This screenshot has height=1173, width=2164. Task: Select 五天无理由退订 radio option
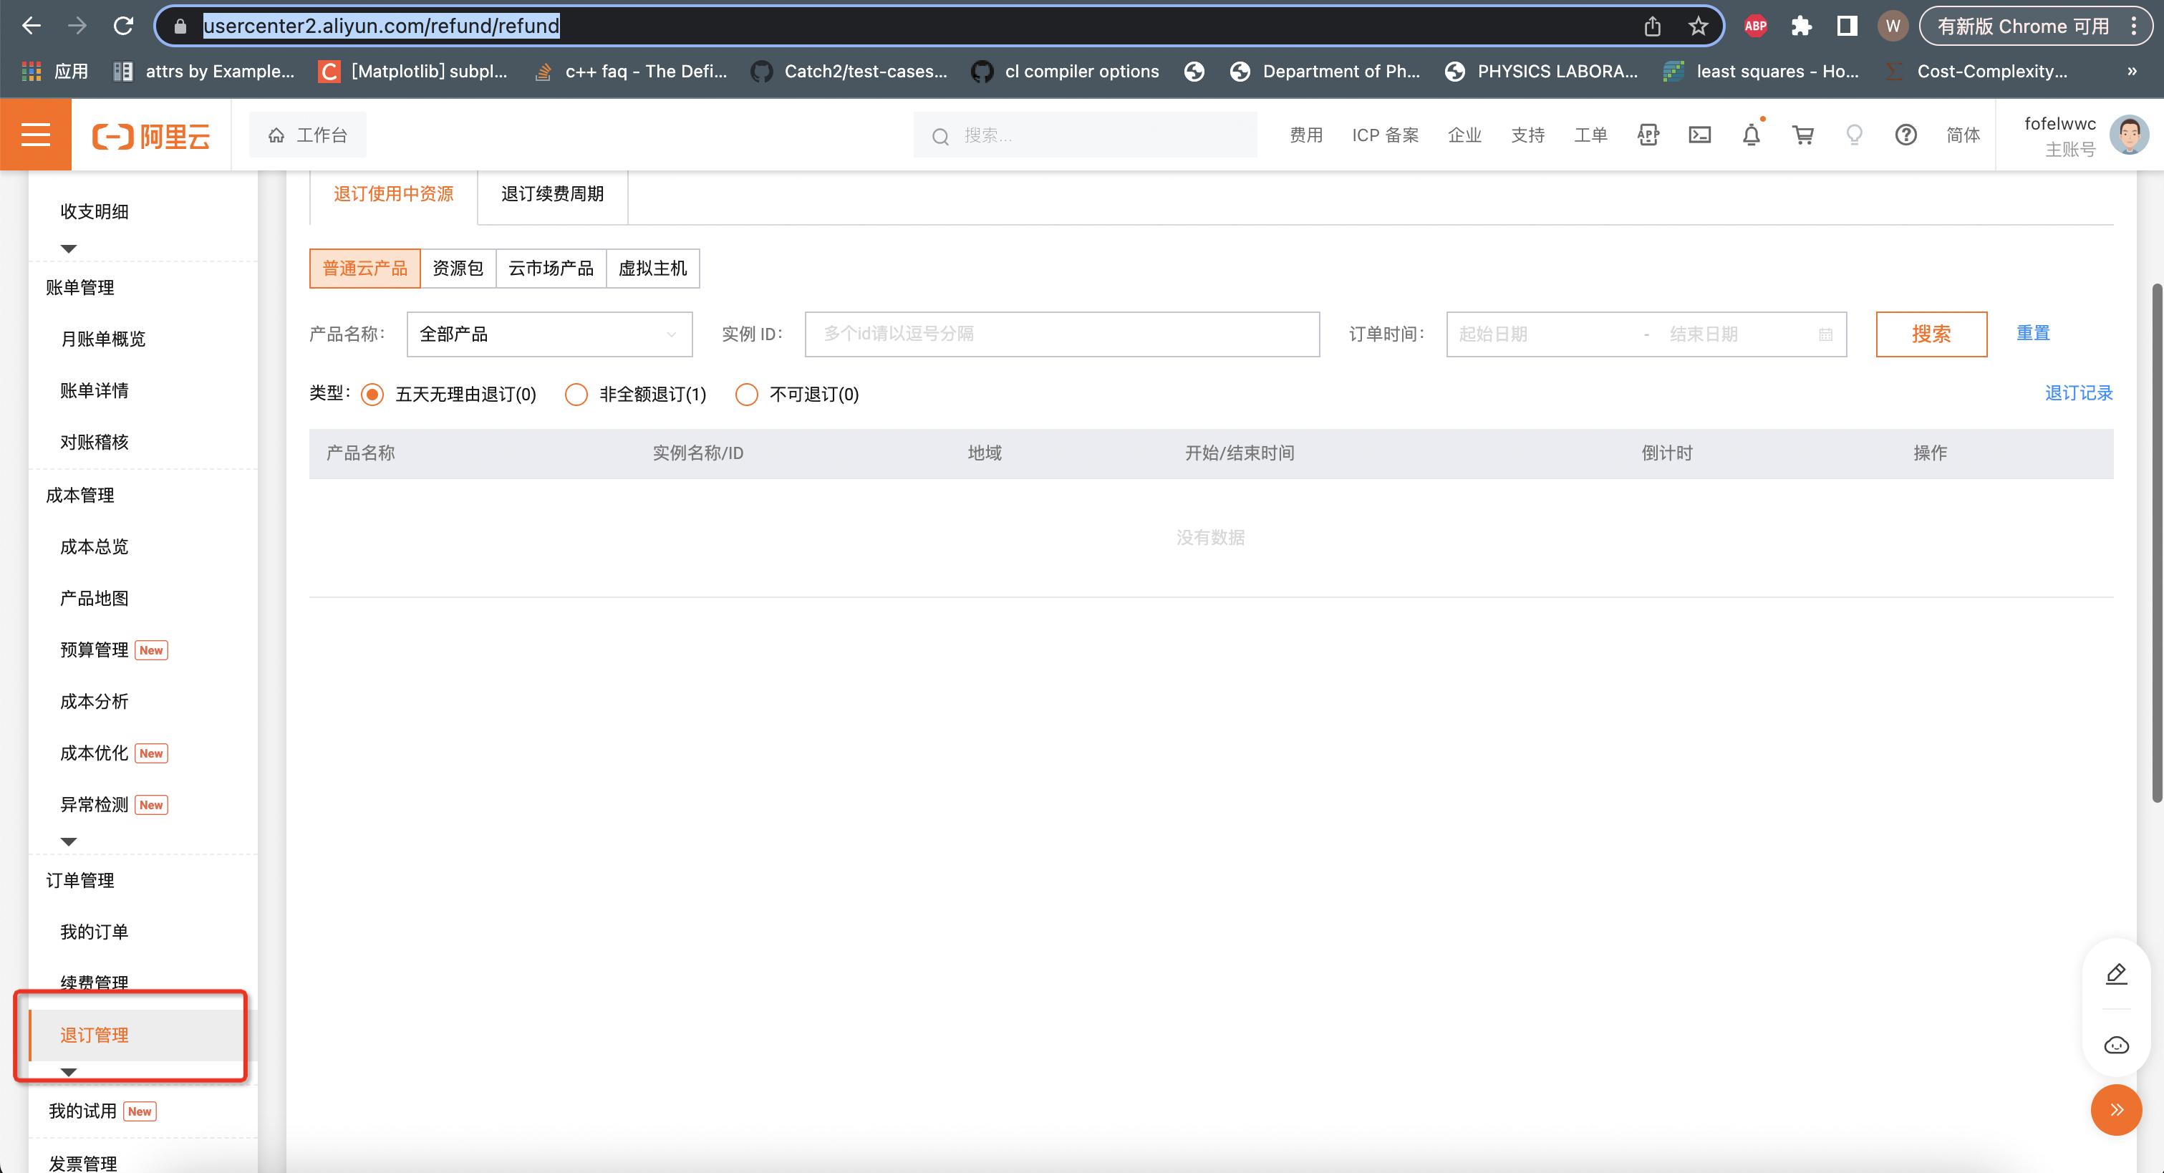pos(372,394)
